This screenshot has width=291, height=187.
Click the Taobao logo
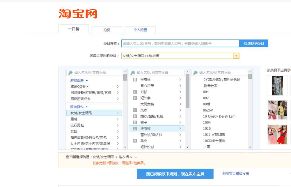[x=78, y=14]
